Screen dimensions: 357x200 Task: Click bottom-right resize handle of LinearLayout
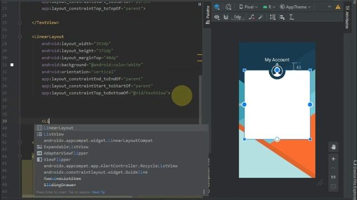tap(310, 139)
